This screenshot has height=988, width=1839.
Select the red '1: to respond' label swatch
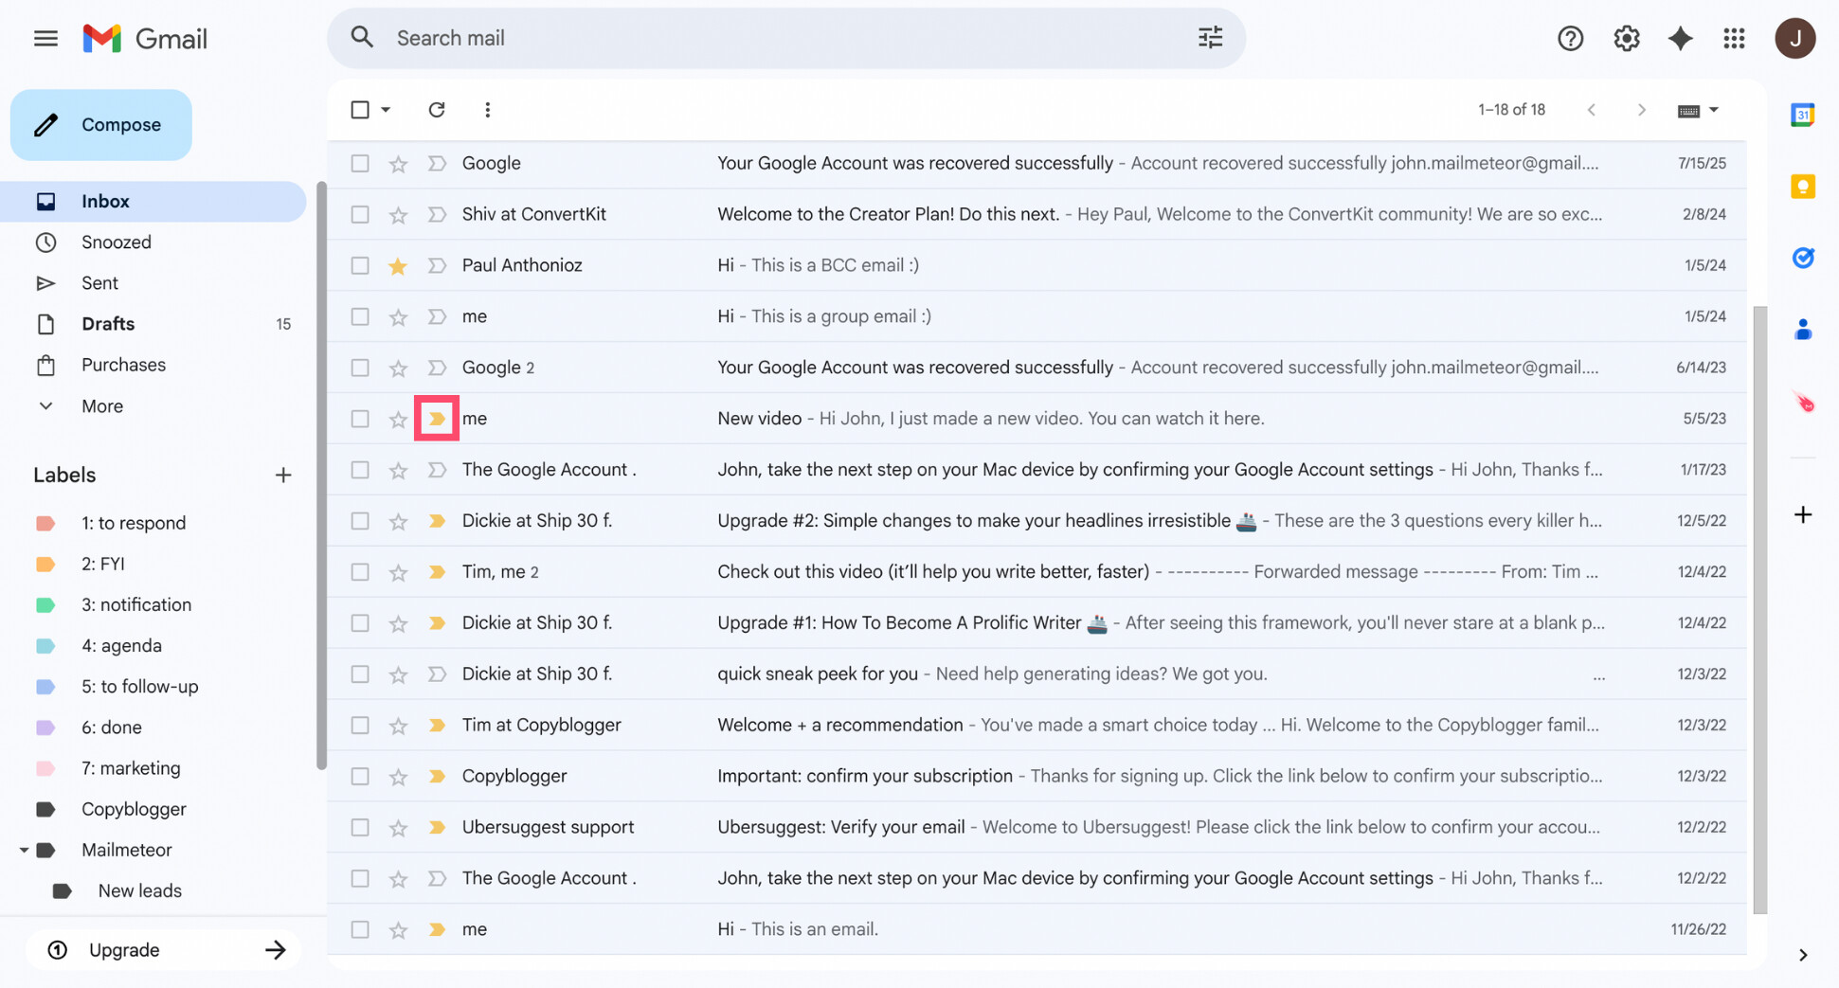[45, 522]
